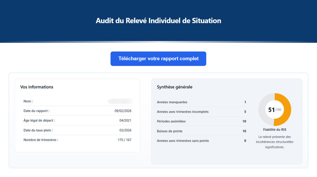Click the Synthèse générale heading
317x177 pixels.
click(x=175, y=87)
